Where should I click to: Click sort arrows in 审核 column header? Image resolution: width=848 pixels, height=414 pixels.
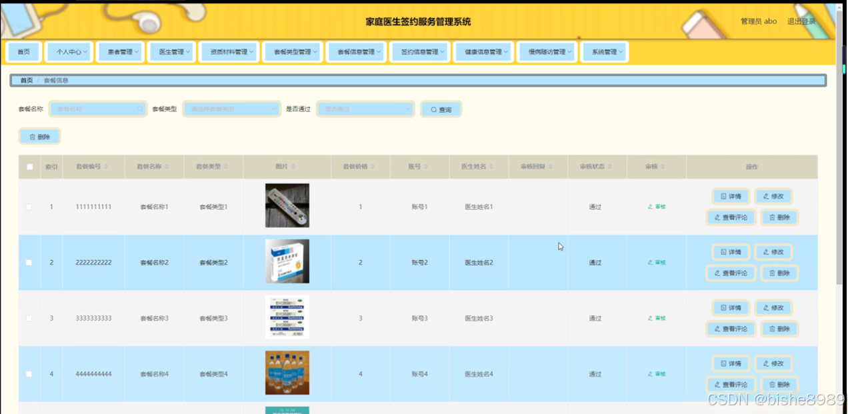(x=663, y=167)
